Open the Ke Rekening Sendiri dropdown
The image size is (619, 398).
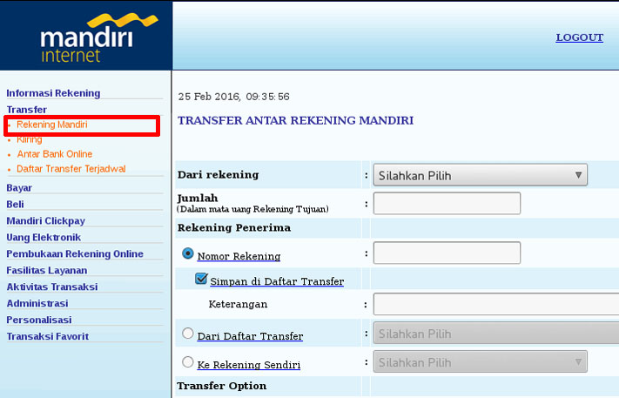tap(480, 361)
